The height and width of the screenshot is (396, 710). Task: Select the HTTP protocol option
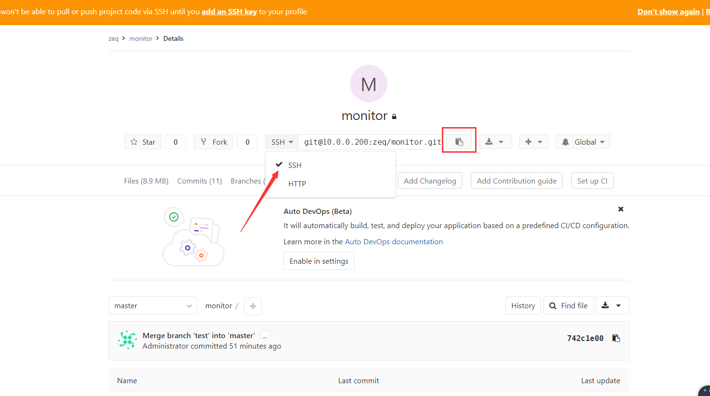(x=297, y=184)
